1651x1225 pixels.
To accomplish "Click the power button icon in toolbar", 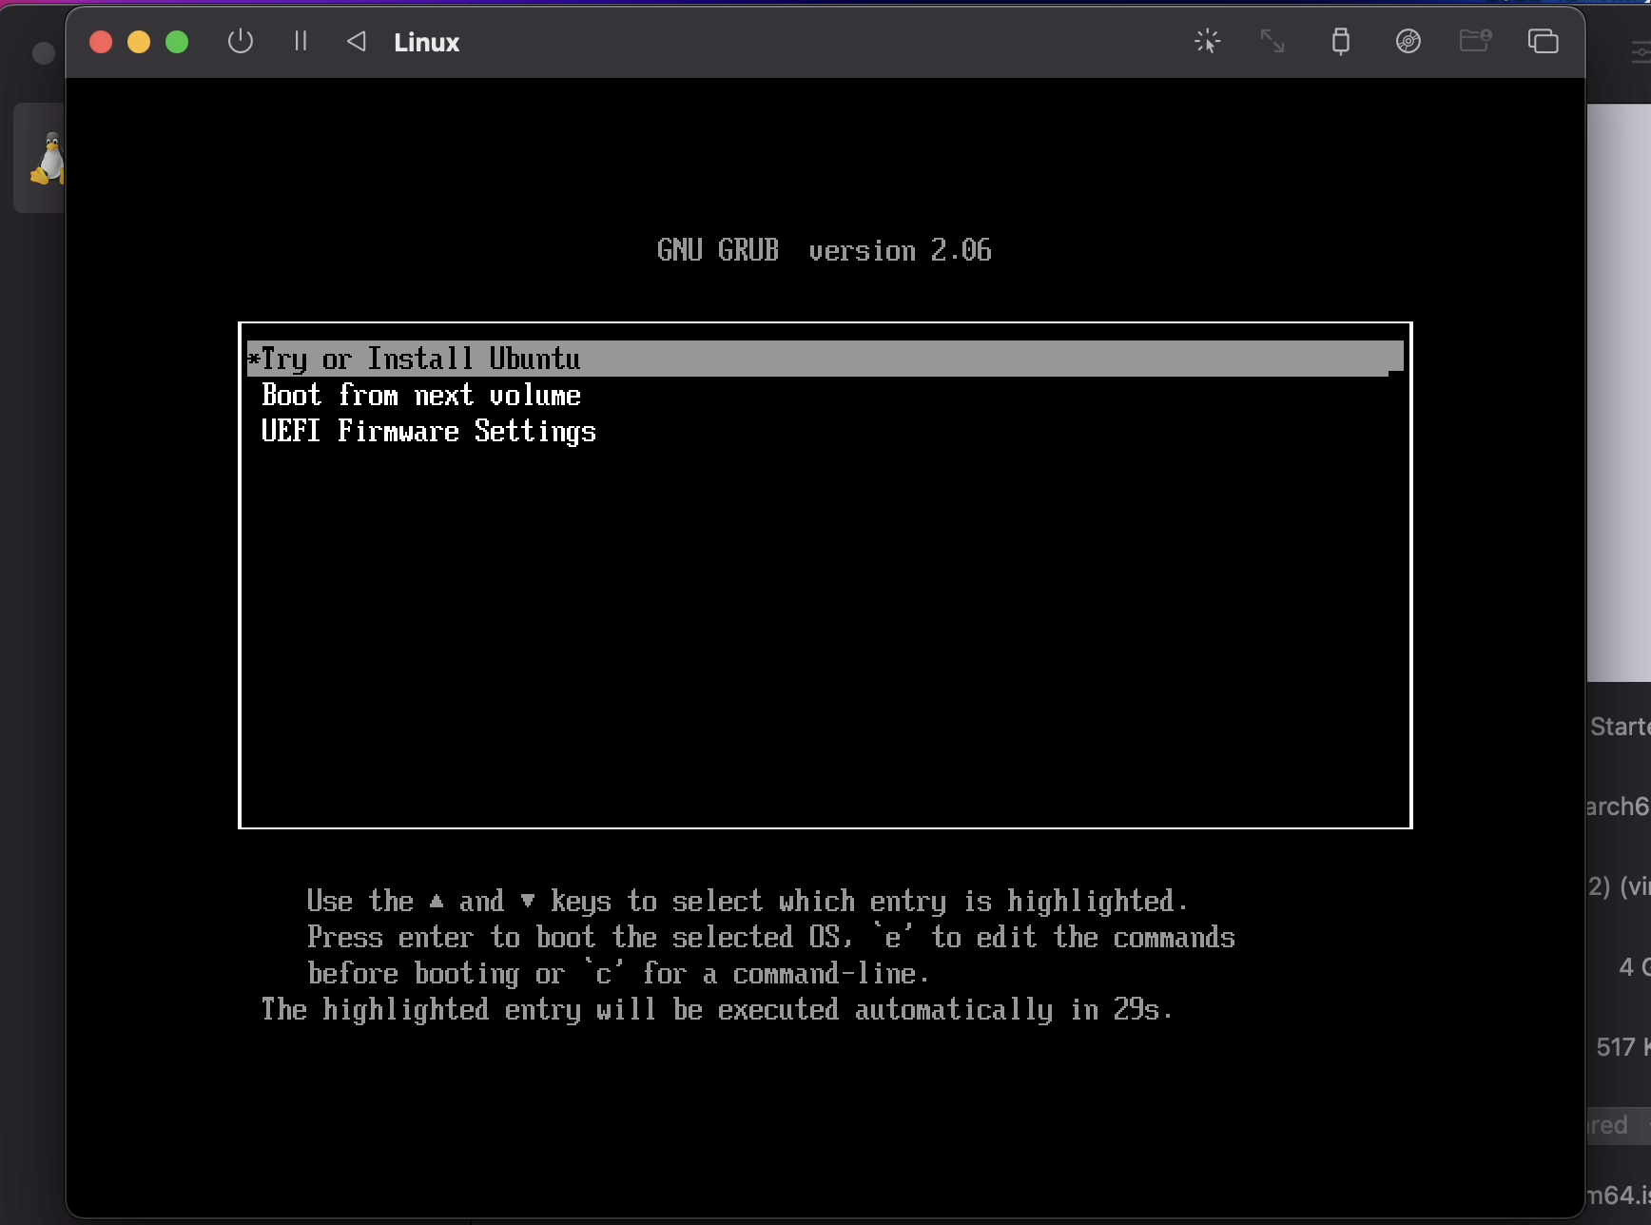I will tap(241, 42).
